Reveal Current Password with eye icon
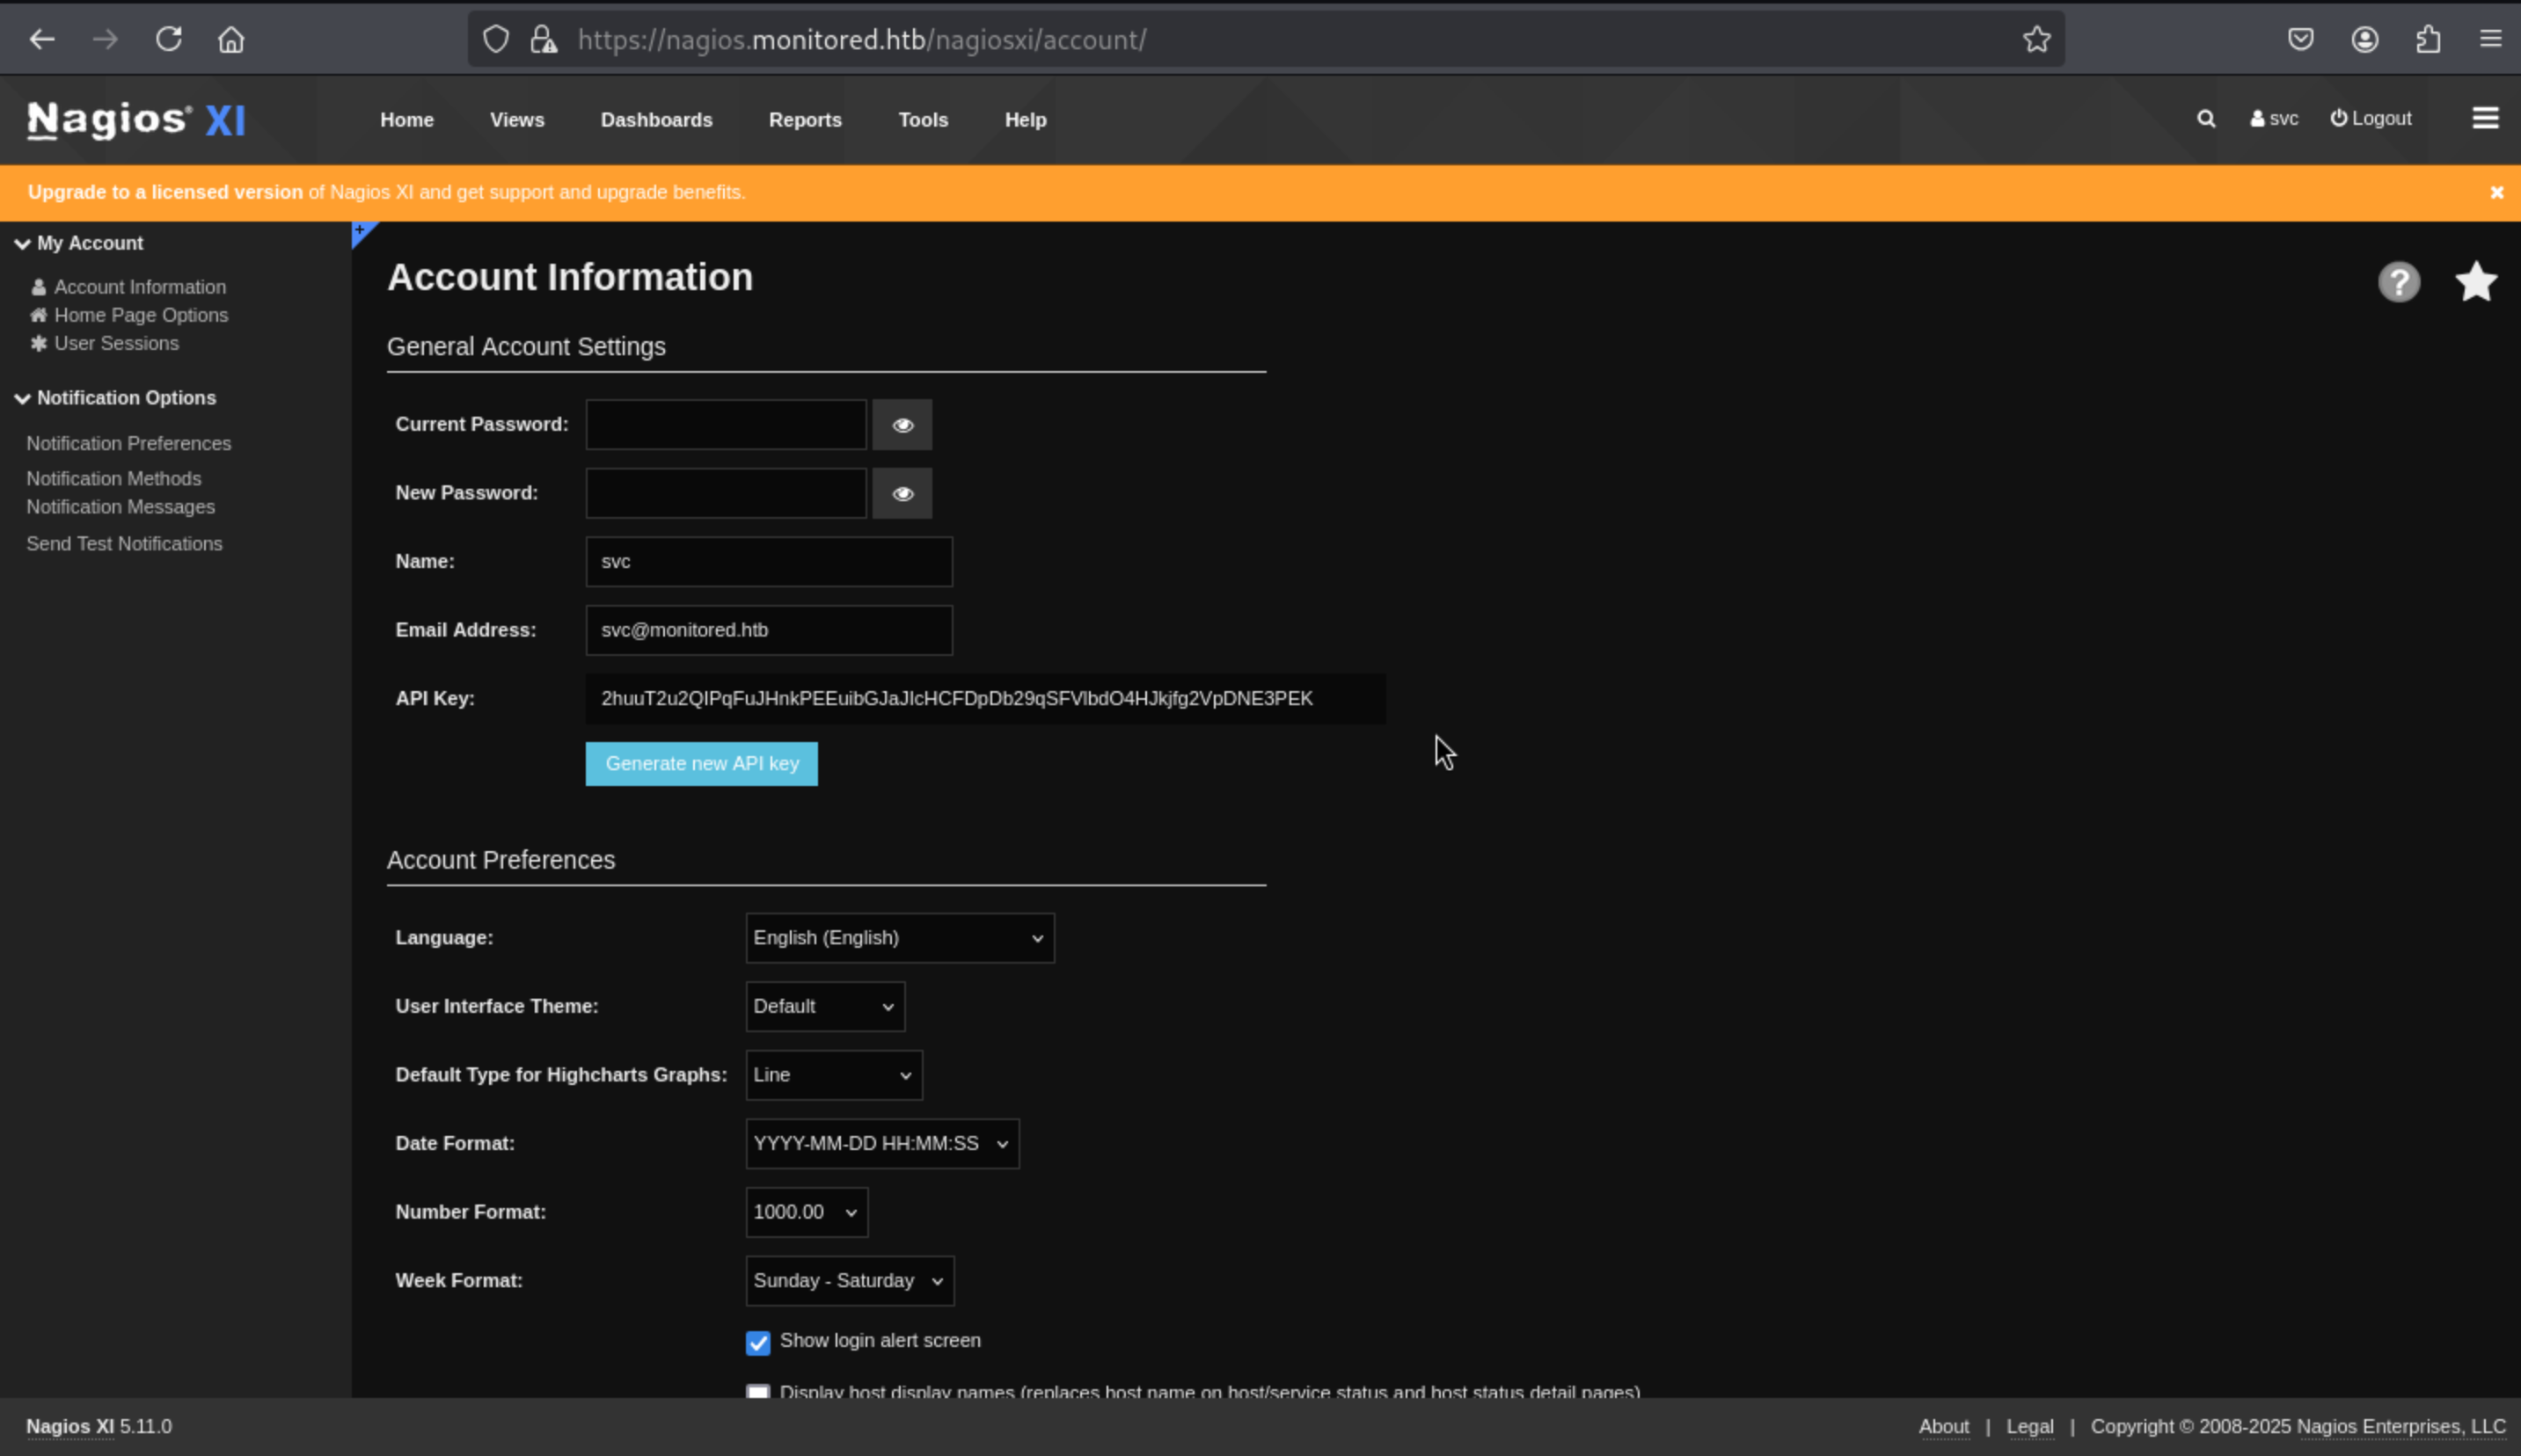This screenshot has height=1456, width=2521. click(x=902, y=425)
